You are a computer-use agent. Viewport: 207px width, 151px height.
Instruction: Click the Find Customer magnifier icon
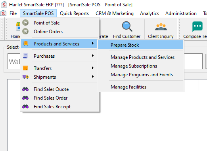tap(127, 26)
